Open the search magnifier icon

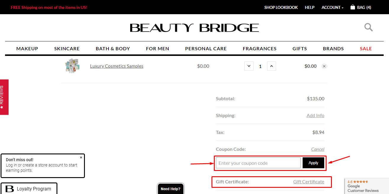368,28
